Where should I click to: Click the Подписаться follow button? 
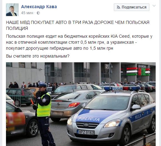click(131, 7)
